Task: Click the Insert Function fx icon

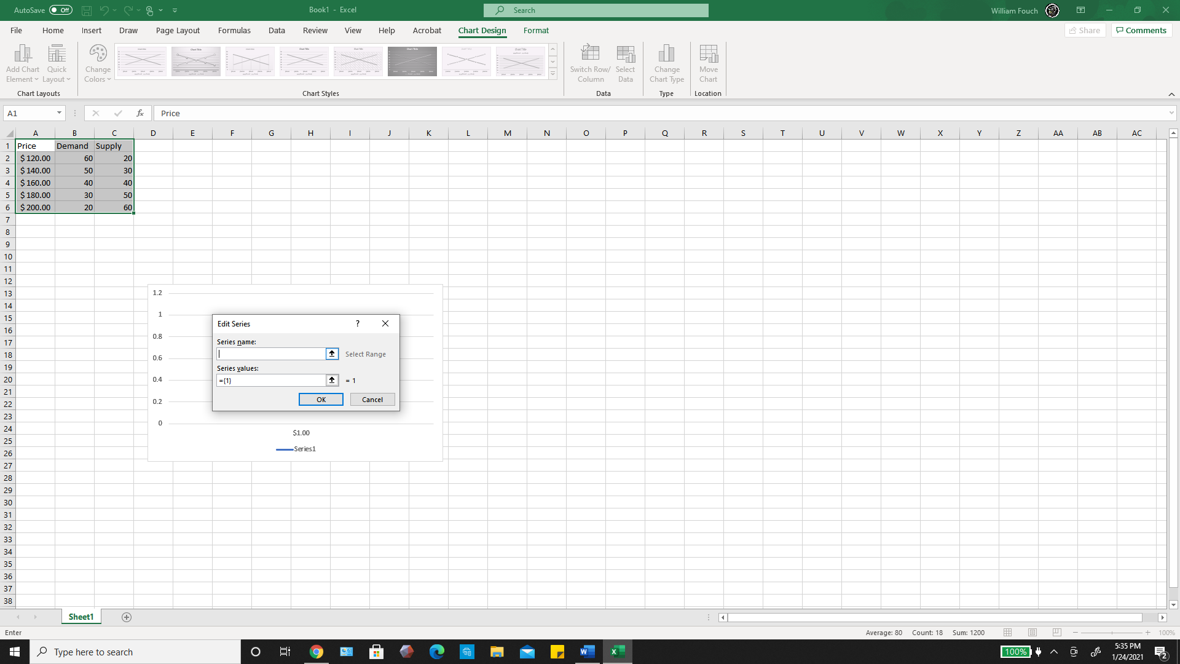Action: (140, 113)
